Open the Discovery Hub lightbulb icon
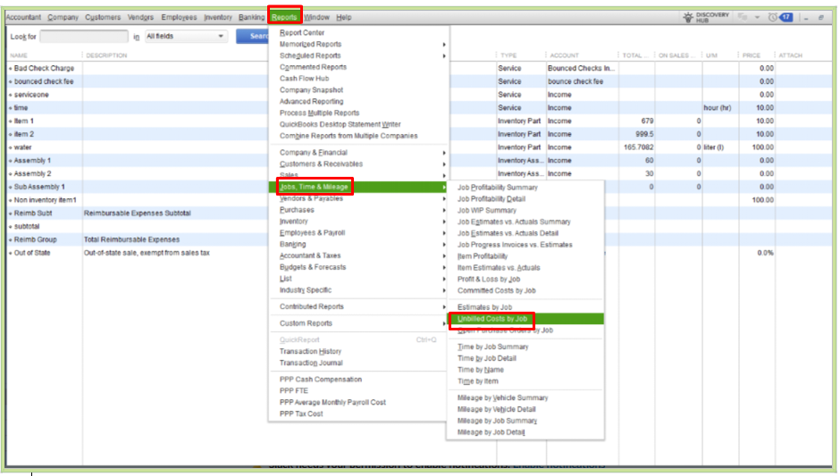 [688, 18]
